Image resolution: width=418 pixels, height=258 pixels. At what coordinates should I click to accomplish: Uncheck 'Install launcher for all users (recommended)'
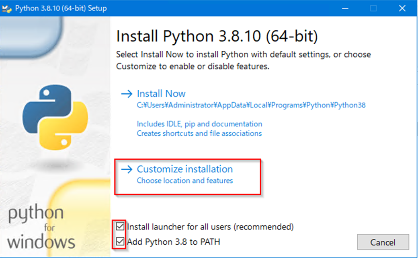pyautogui.click(x=120, y=227)
